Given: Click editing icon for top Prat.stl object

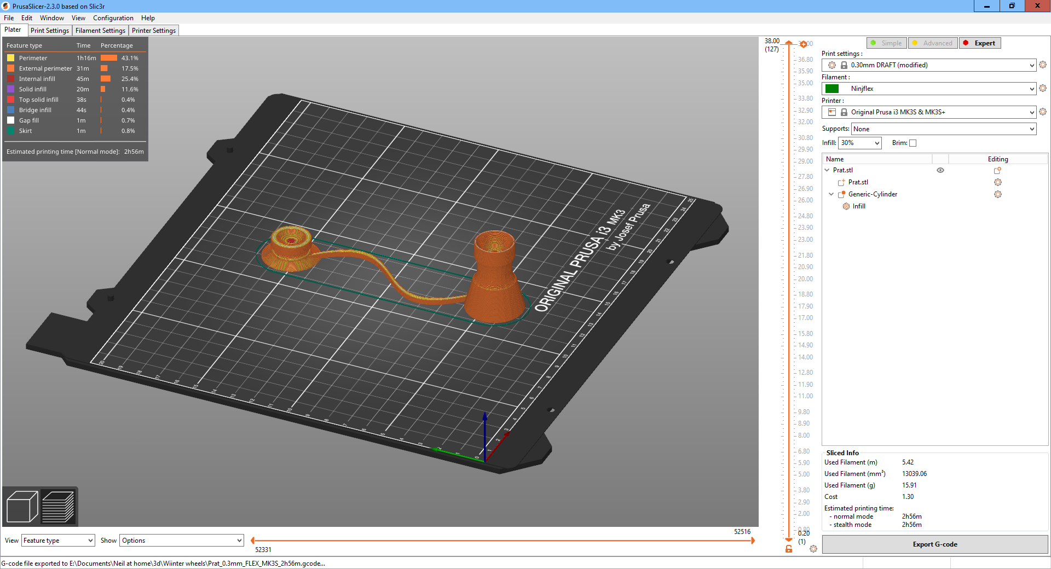Looking at the screenshot, I should click(997, 170).
